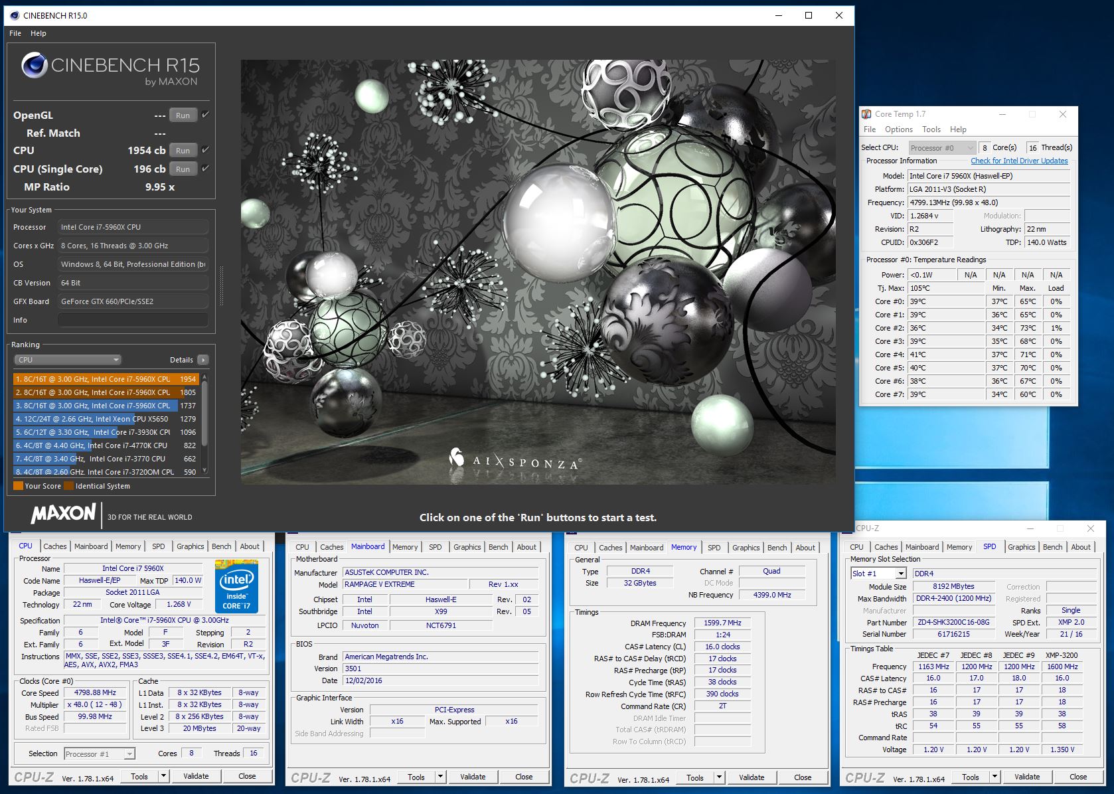Expand Tools dropdown arrow in CPU-Z Memory window
Screen dimensions: 1114x794
718,777
